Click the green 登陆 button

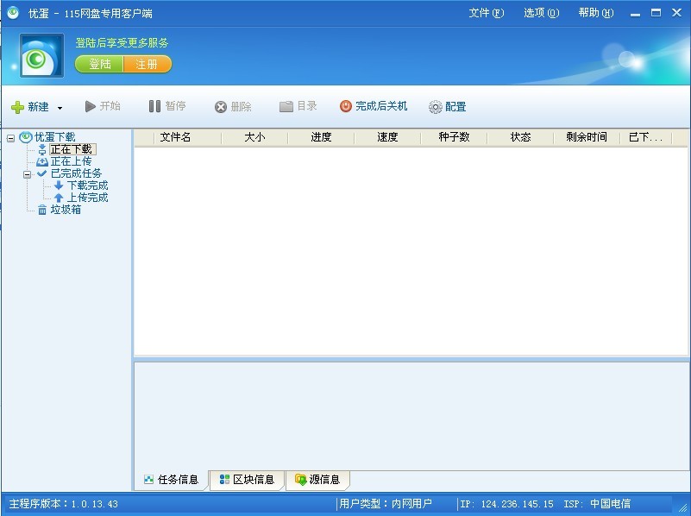[x=99, y=65]
